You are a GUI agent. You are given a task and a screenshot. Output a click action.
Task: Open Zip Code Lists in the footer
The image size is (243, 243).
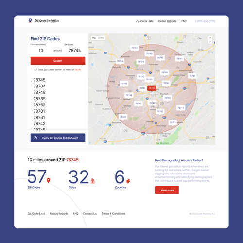coord(36,214)
